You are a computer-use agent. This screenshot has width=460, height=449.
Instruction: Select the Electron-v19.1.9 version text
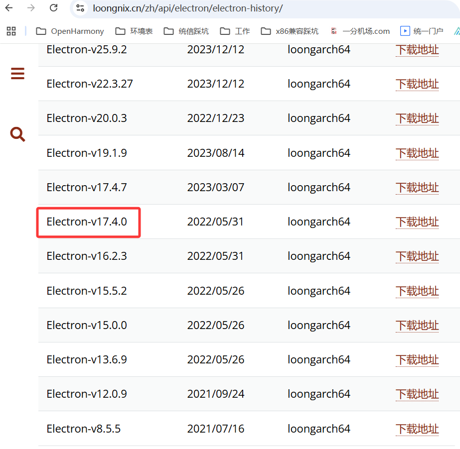coord(87,153)
